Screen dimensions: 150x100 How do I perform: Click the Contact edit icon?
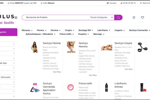point(108,3)
